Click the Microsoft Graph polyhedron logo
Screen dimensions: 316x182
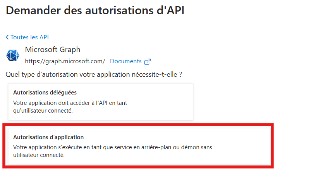(13, 56)
